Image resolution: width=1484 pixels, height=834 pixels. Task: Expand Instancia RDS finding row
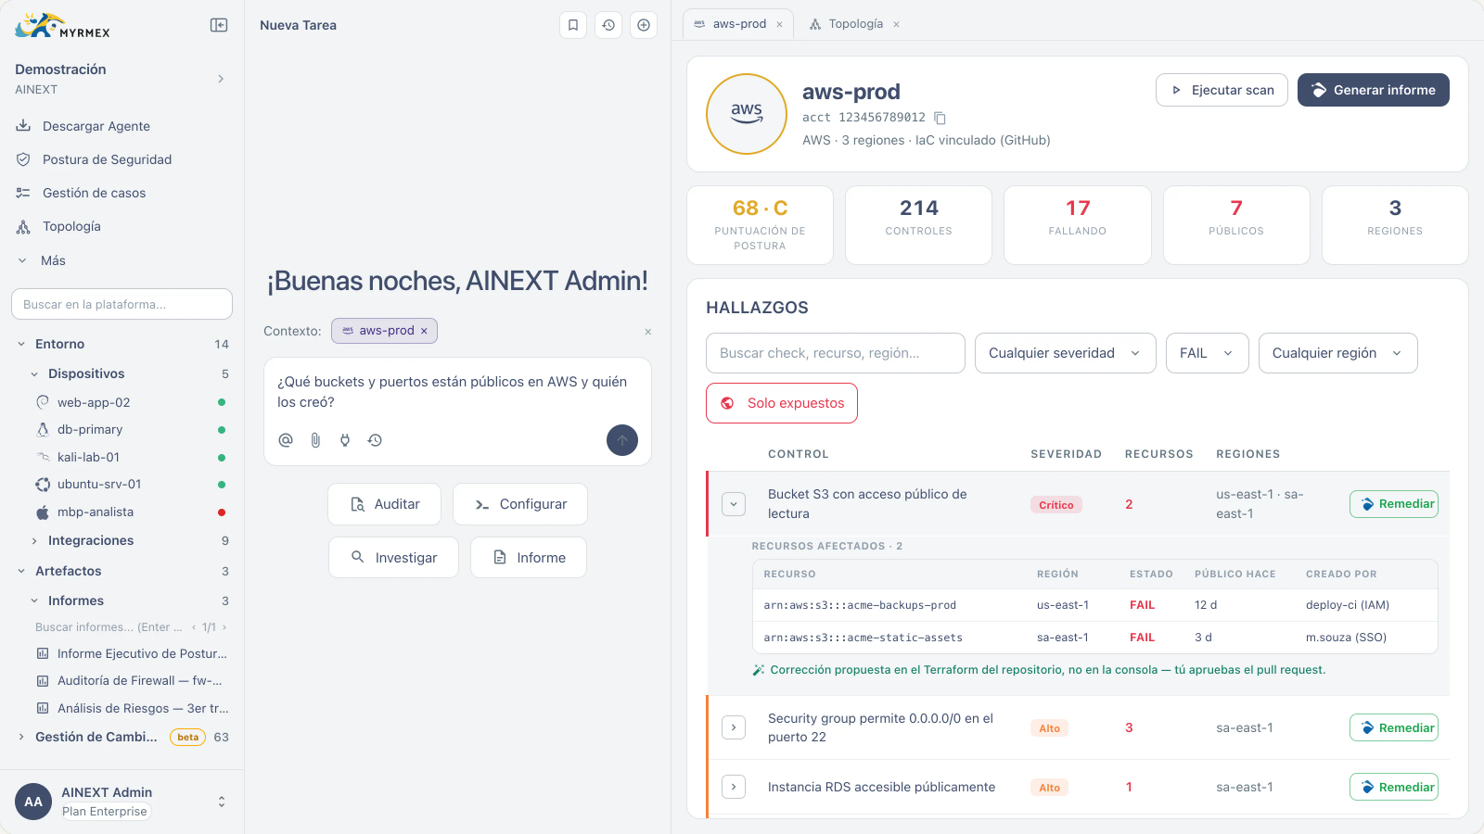pos(734,787)
